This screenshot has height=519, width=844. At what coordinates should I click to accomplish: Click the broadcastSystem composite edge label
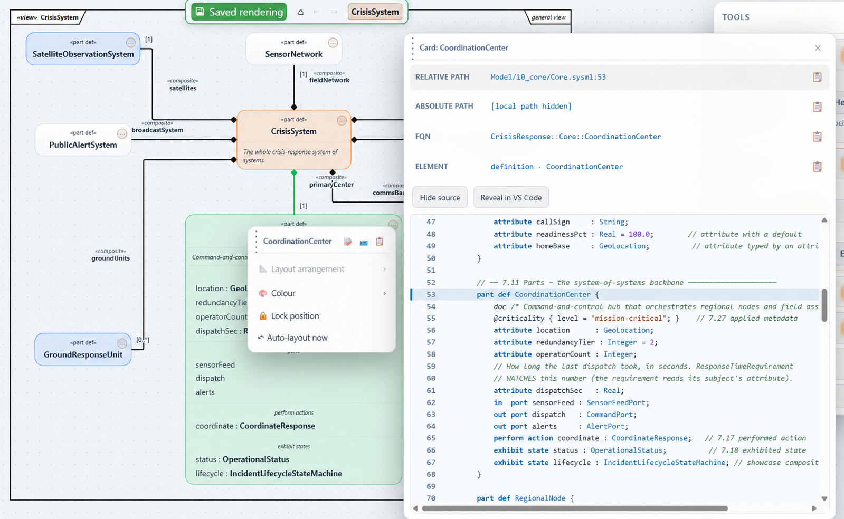(x=157, y=127)
